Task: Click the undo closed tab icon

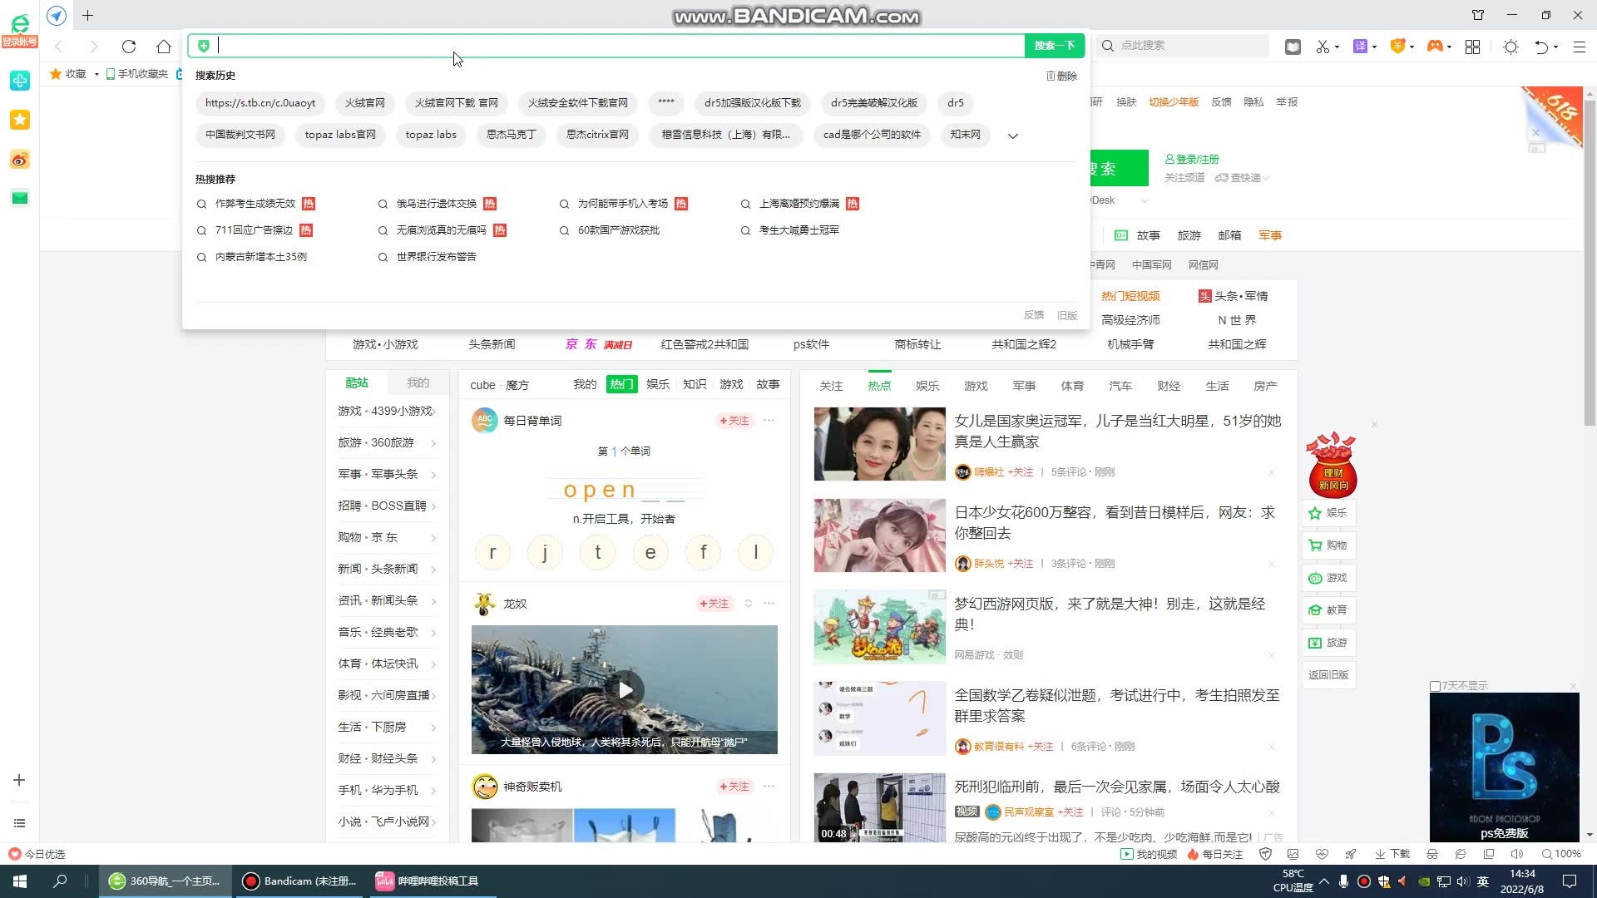Action: [1541, 47]
